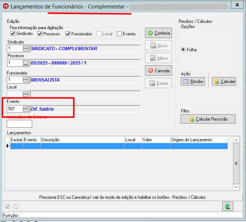The image size is (246, 222).
Task: Click the Recibo action button
Action: click(x=193, y=81)
